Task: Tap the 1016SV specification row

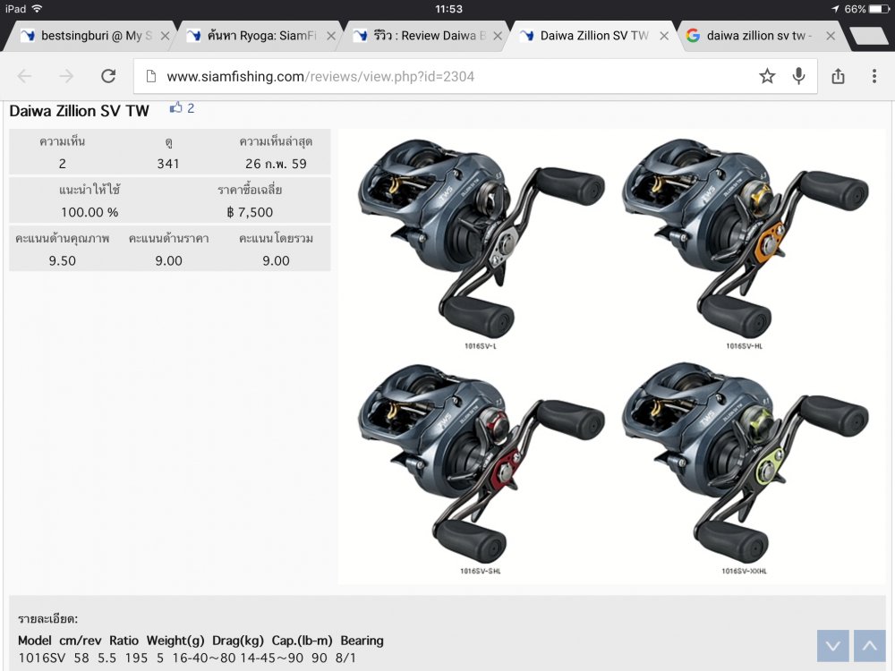Action: coord(187,658)
